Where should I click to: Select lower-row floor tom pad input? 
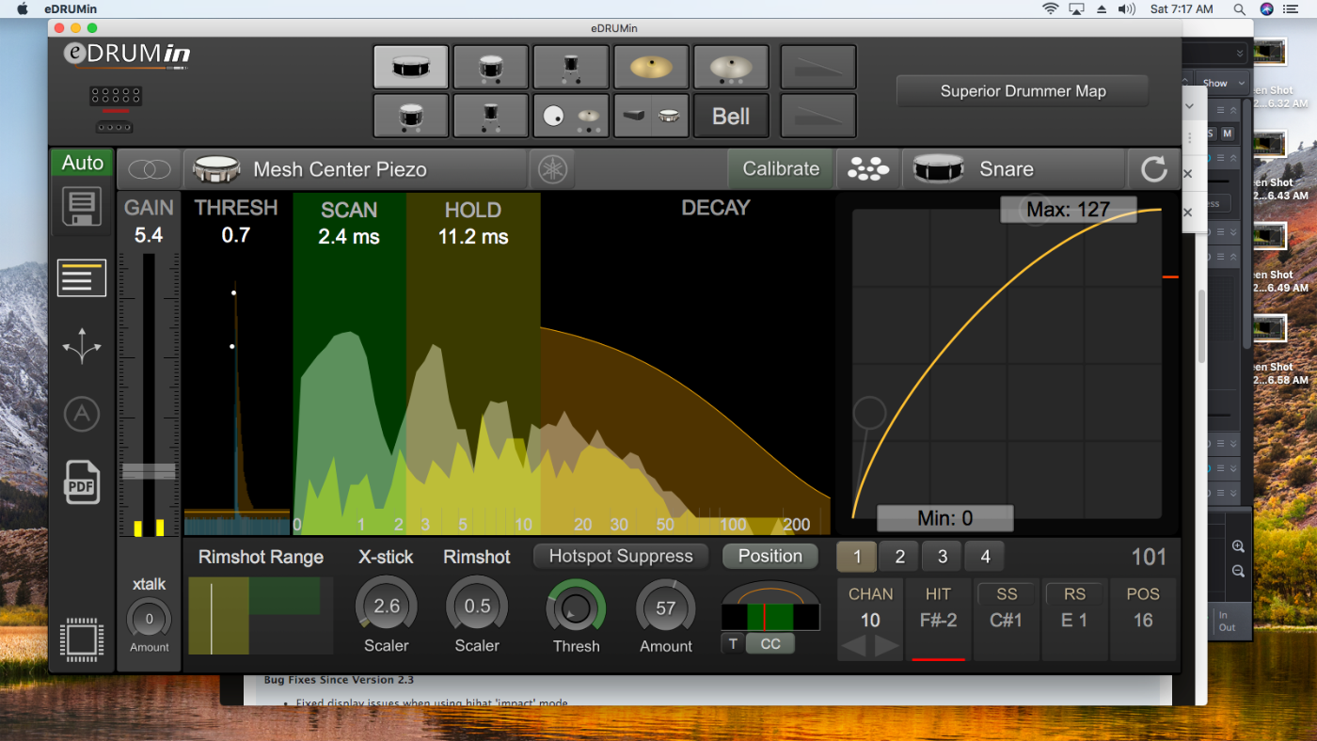pyautogui.click(x=490, y=116)
